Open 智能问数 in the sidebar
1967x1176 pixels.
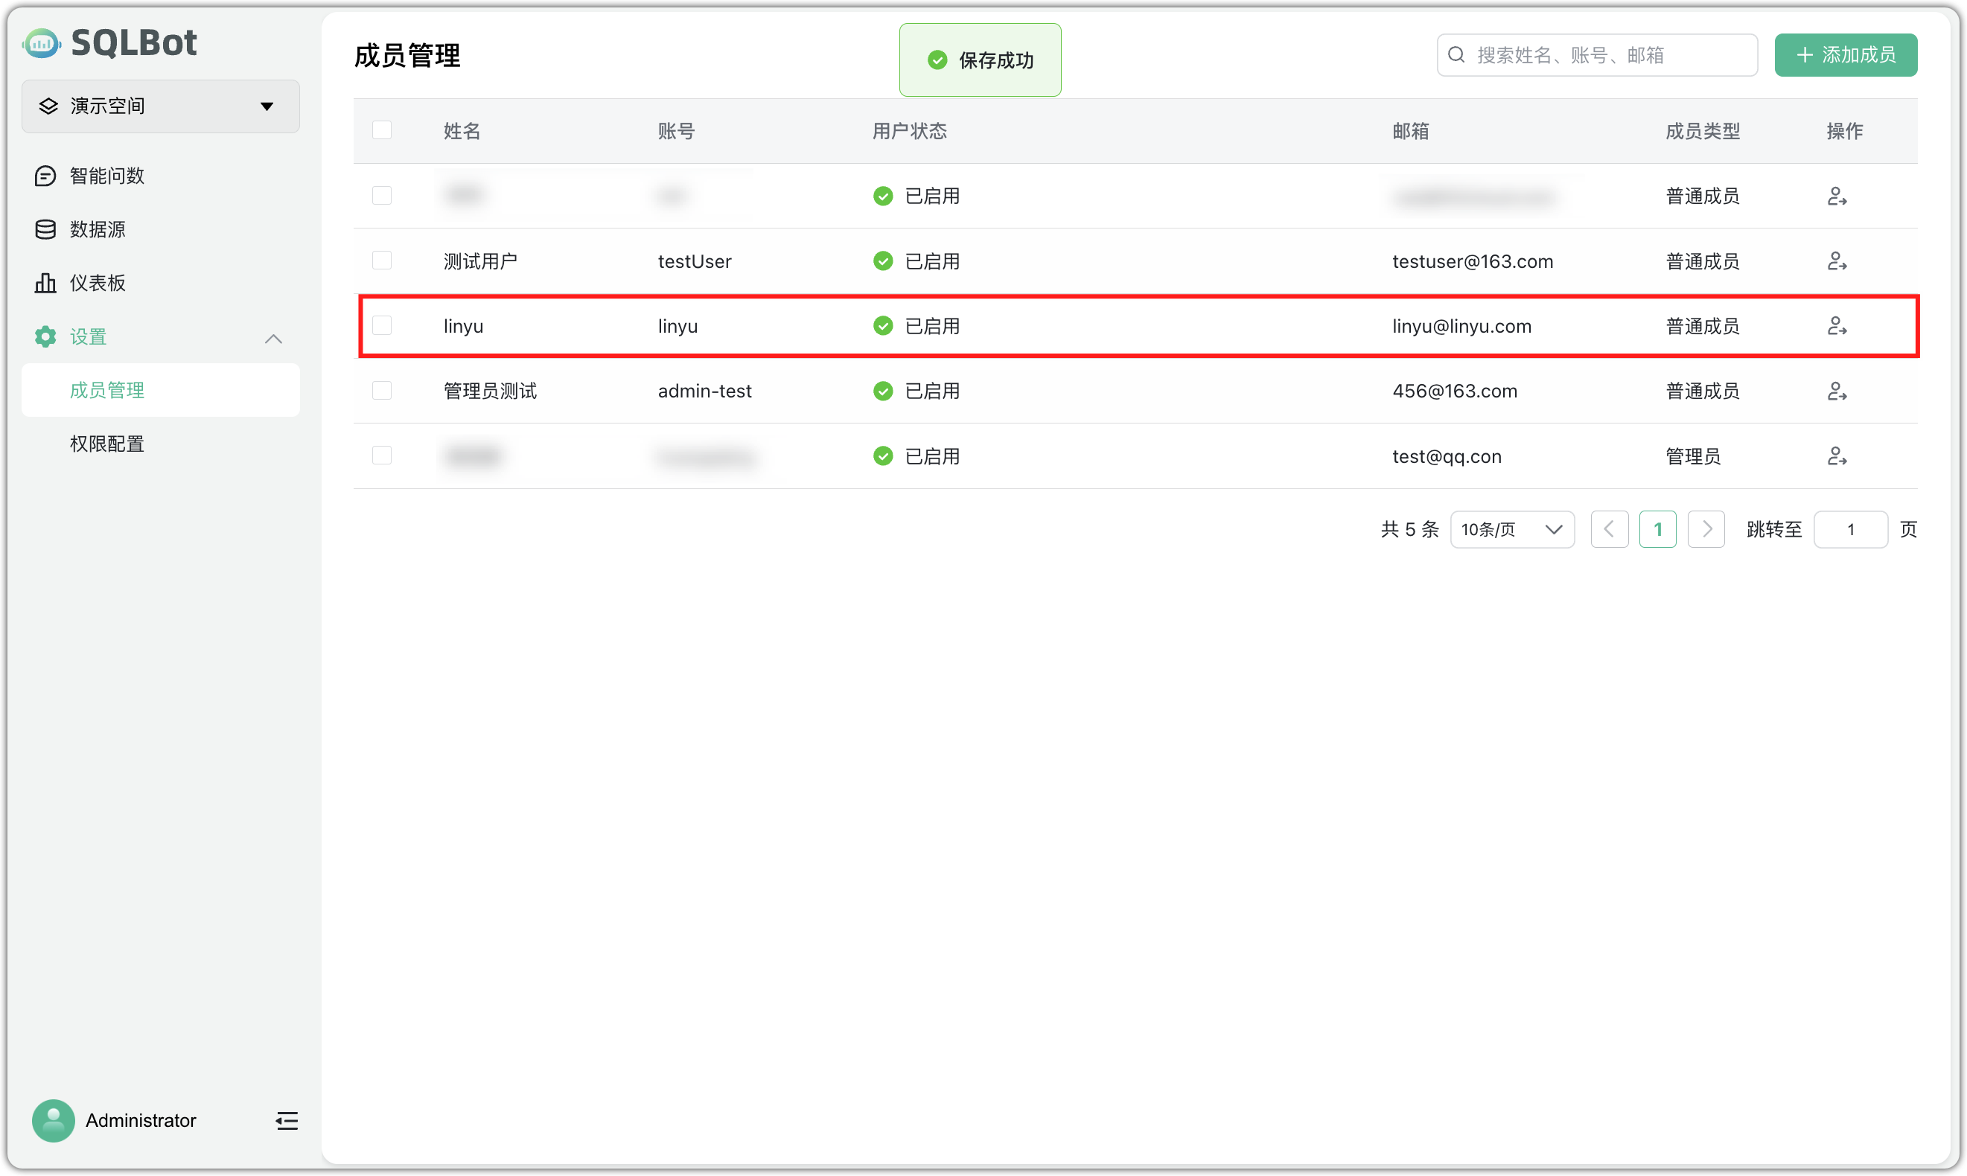pos(107,175)
